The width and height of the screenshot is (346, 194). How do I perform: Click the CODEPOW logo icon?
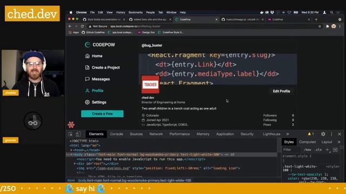pos(88,45)
